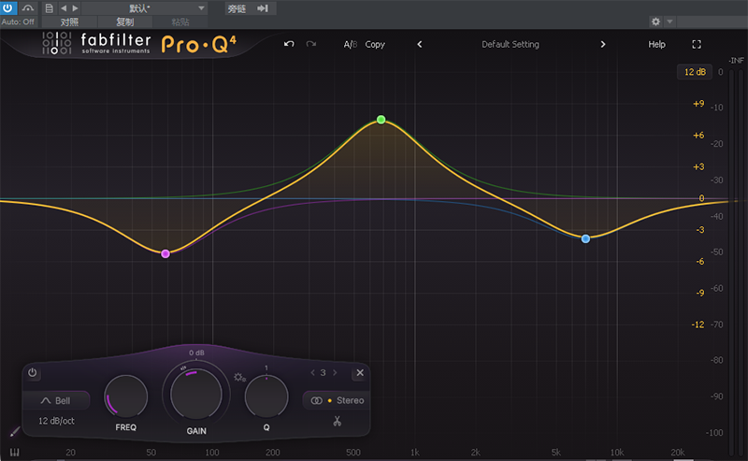
Task: Expand dropdown arrow beside gear icon
Action: [x=669, y=22]
